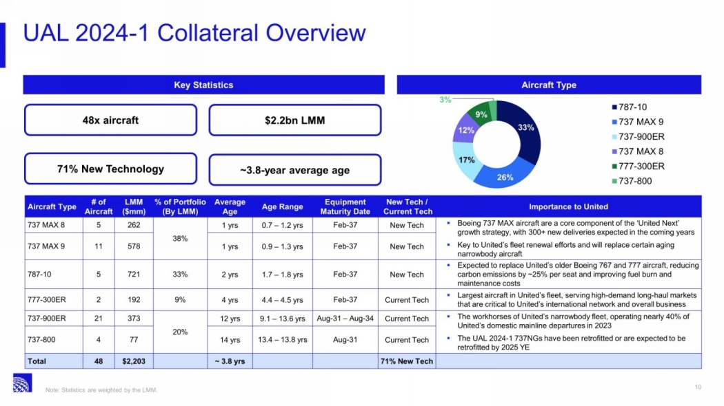724x406 pixels.
Task: Click the United Airlines globe logo
Action: click(22, 383)
